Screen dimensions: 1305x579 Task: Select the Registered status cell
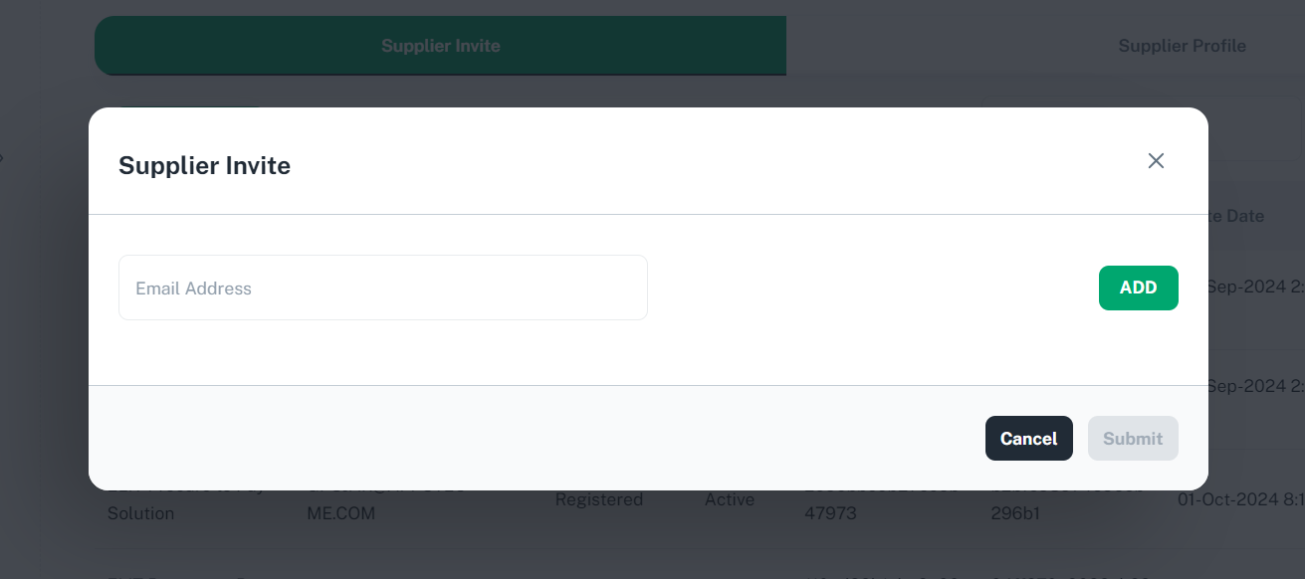pos(598,499)
